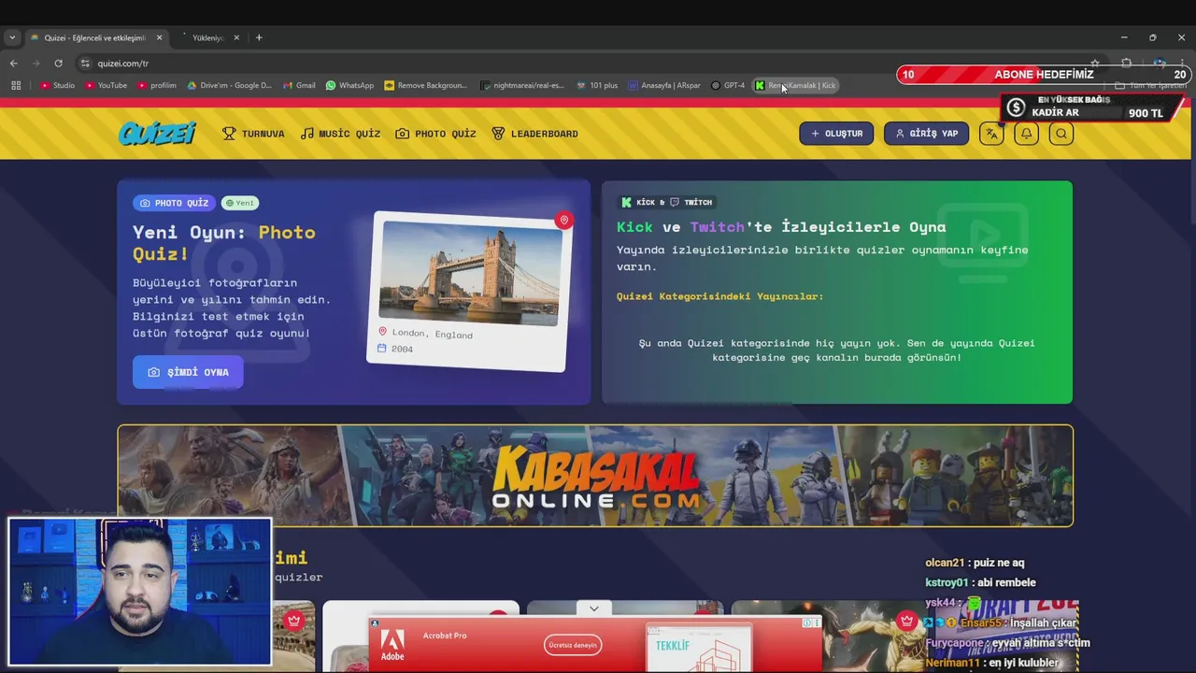Click the London, England label
Image resolution: width=1196 pixels, height=673 pixels.
[433, 334]
